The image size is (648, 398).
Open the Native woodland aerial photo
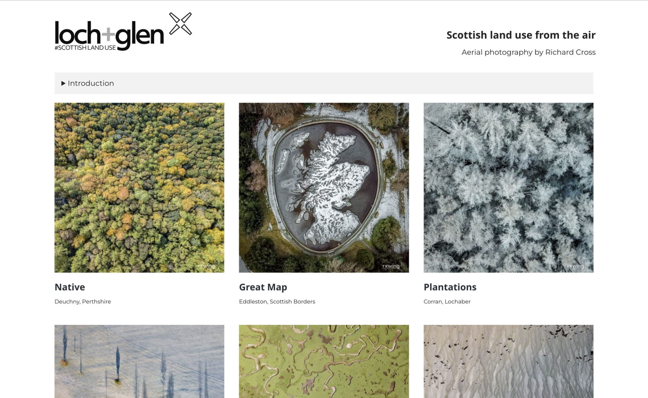coord(139,188)
